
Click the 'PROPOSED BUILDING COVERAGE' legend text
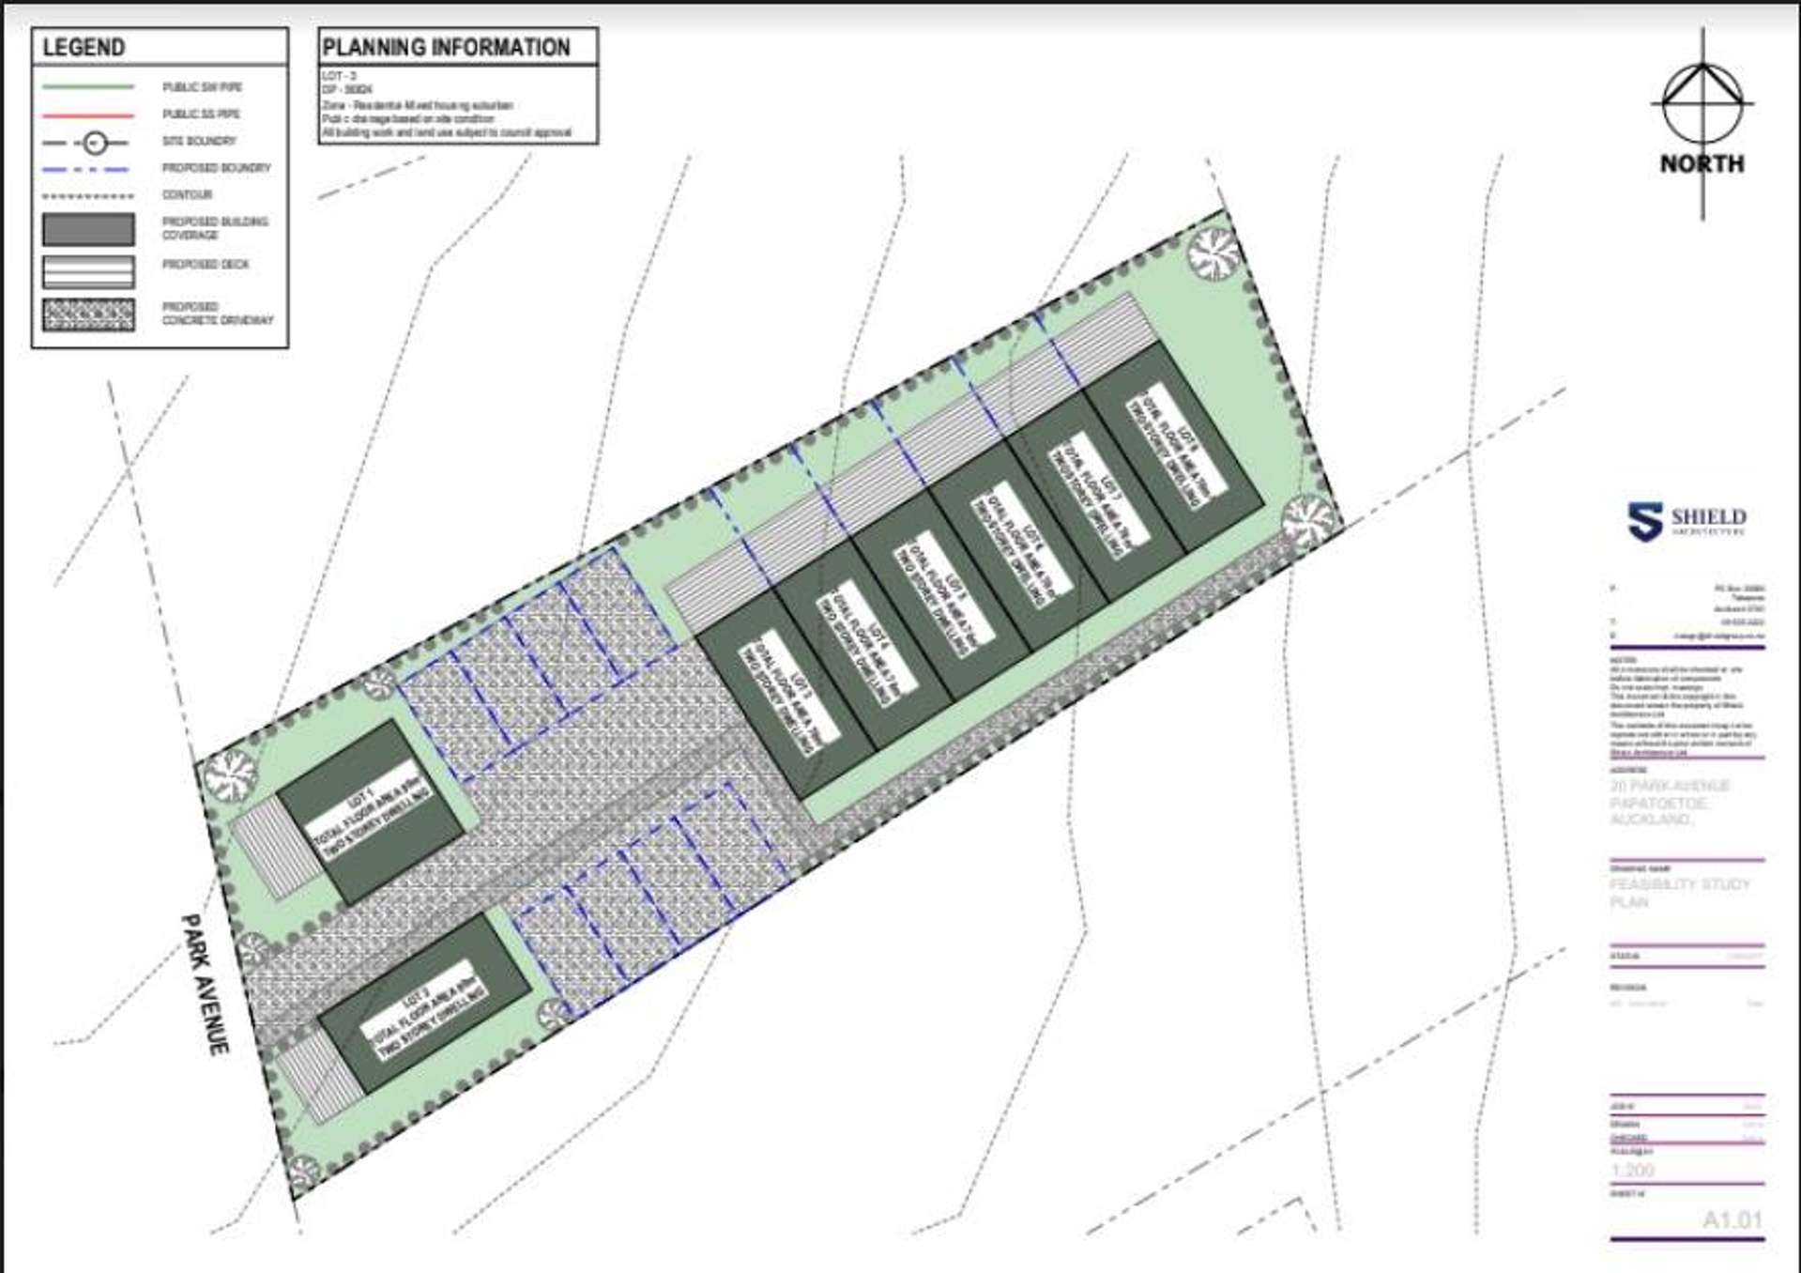pyautogui.click(x=215, y=228)
